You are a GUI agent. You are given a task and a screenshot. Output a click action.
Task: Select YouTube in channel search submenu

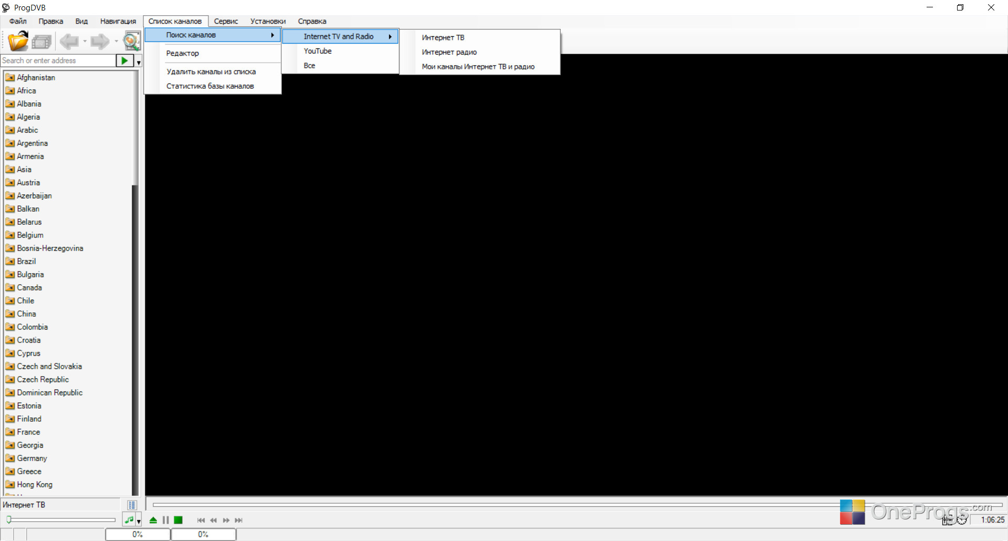click(340, 51)
